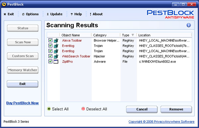Screen dimensions: 199x128
Task: Open Custom Scan from sidebar
Action: pos(23,56)
